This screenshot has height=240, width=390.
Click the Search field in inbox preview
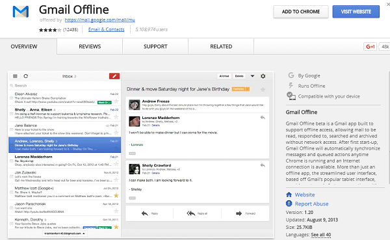tap(64, 85)
